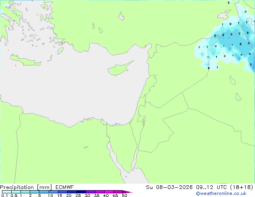Viewport: 255px width, 197px height.
Task: Click the arrow tip of the legend
Action: click(x=127, y=192)
